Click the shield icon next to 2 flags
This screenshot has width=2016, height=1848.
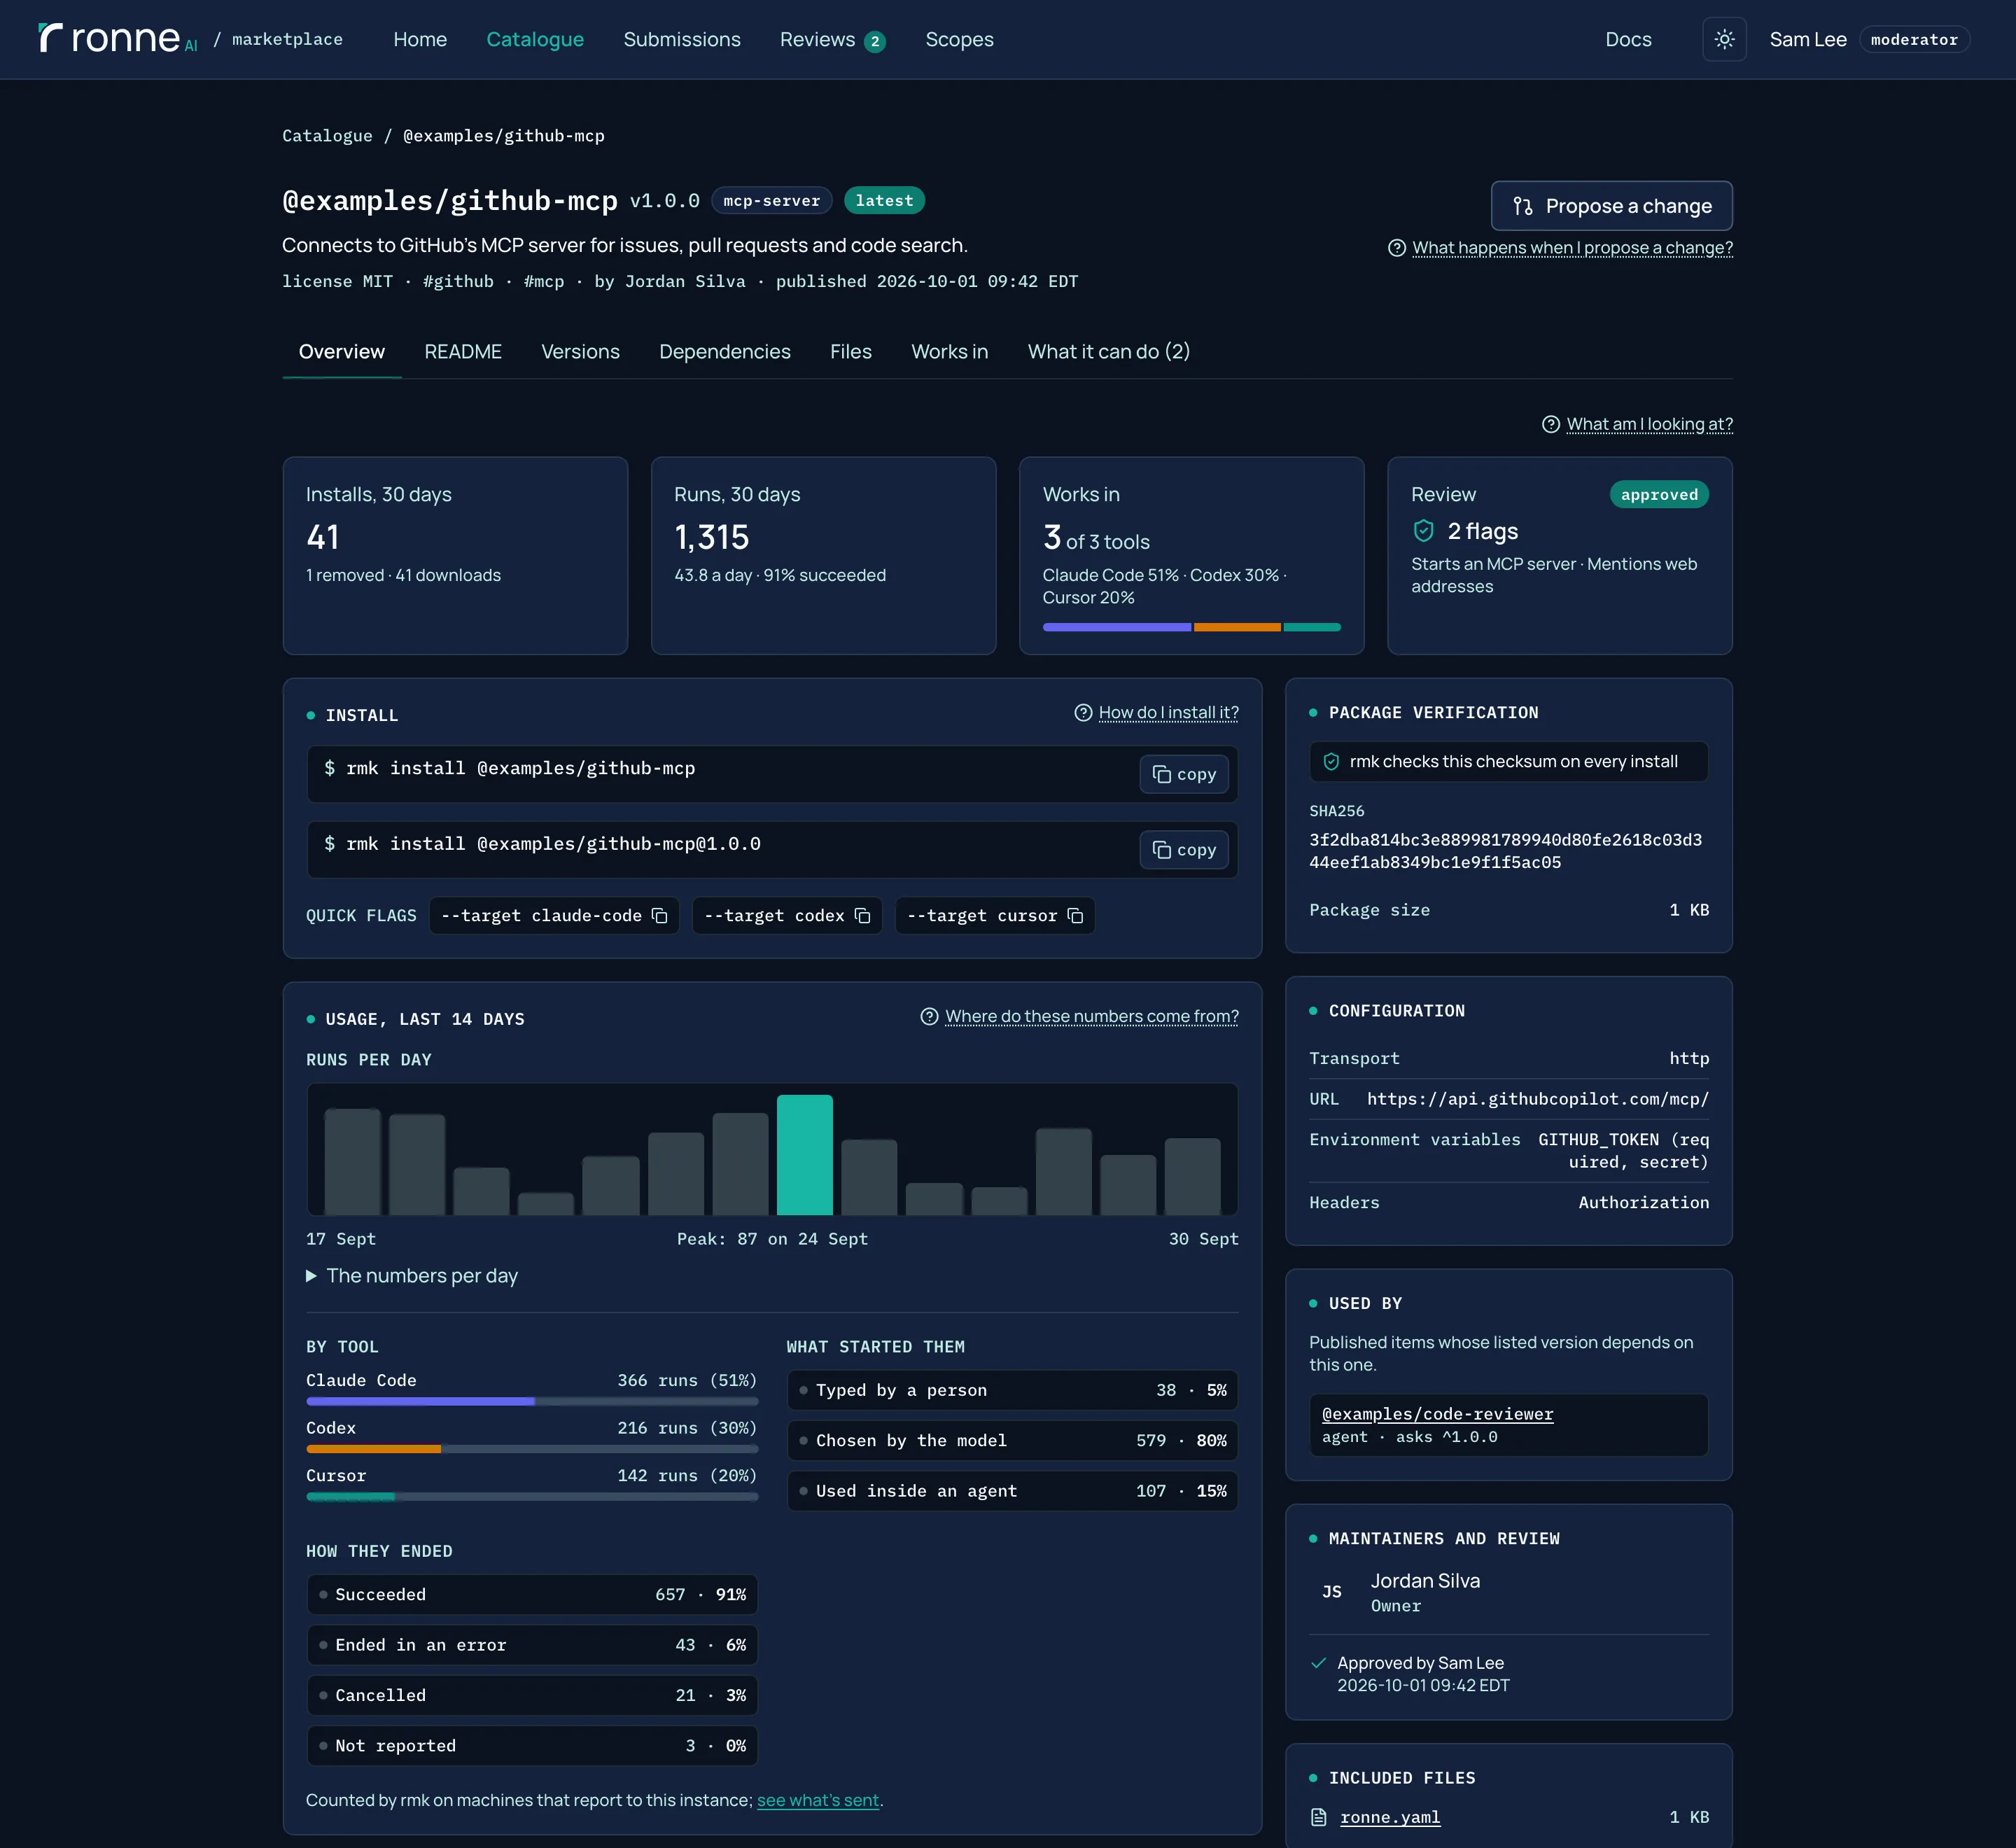coord(1424,531)
